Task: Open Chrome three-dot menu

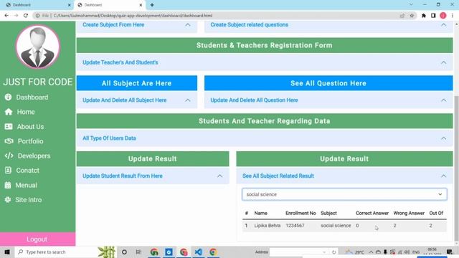Action: click(x=453, y=16)
